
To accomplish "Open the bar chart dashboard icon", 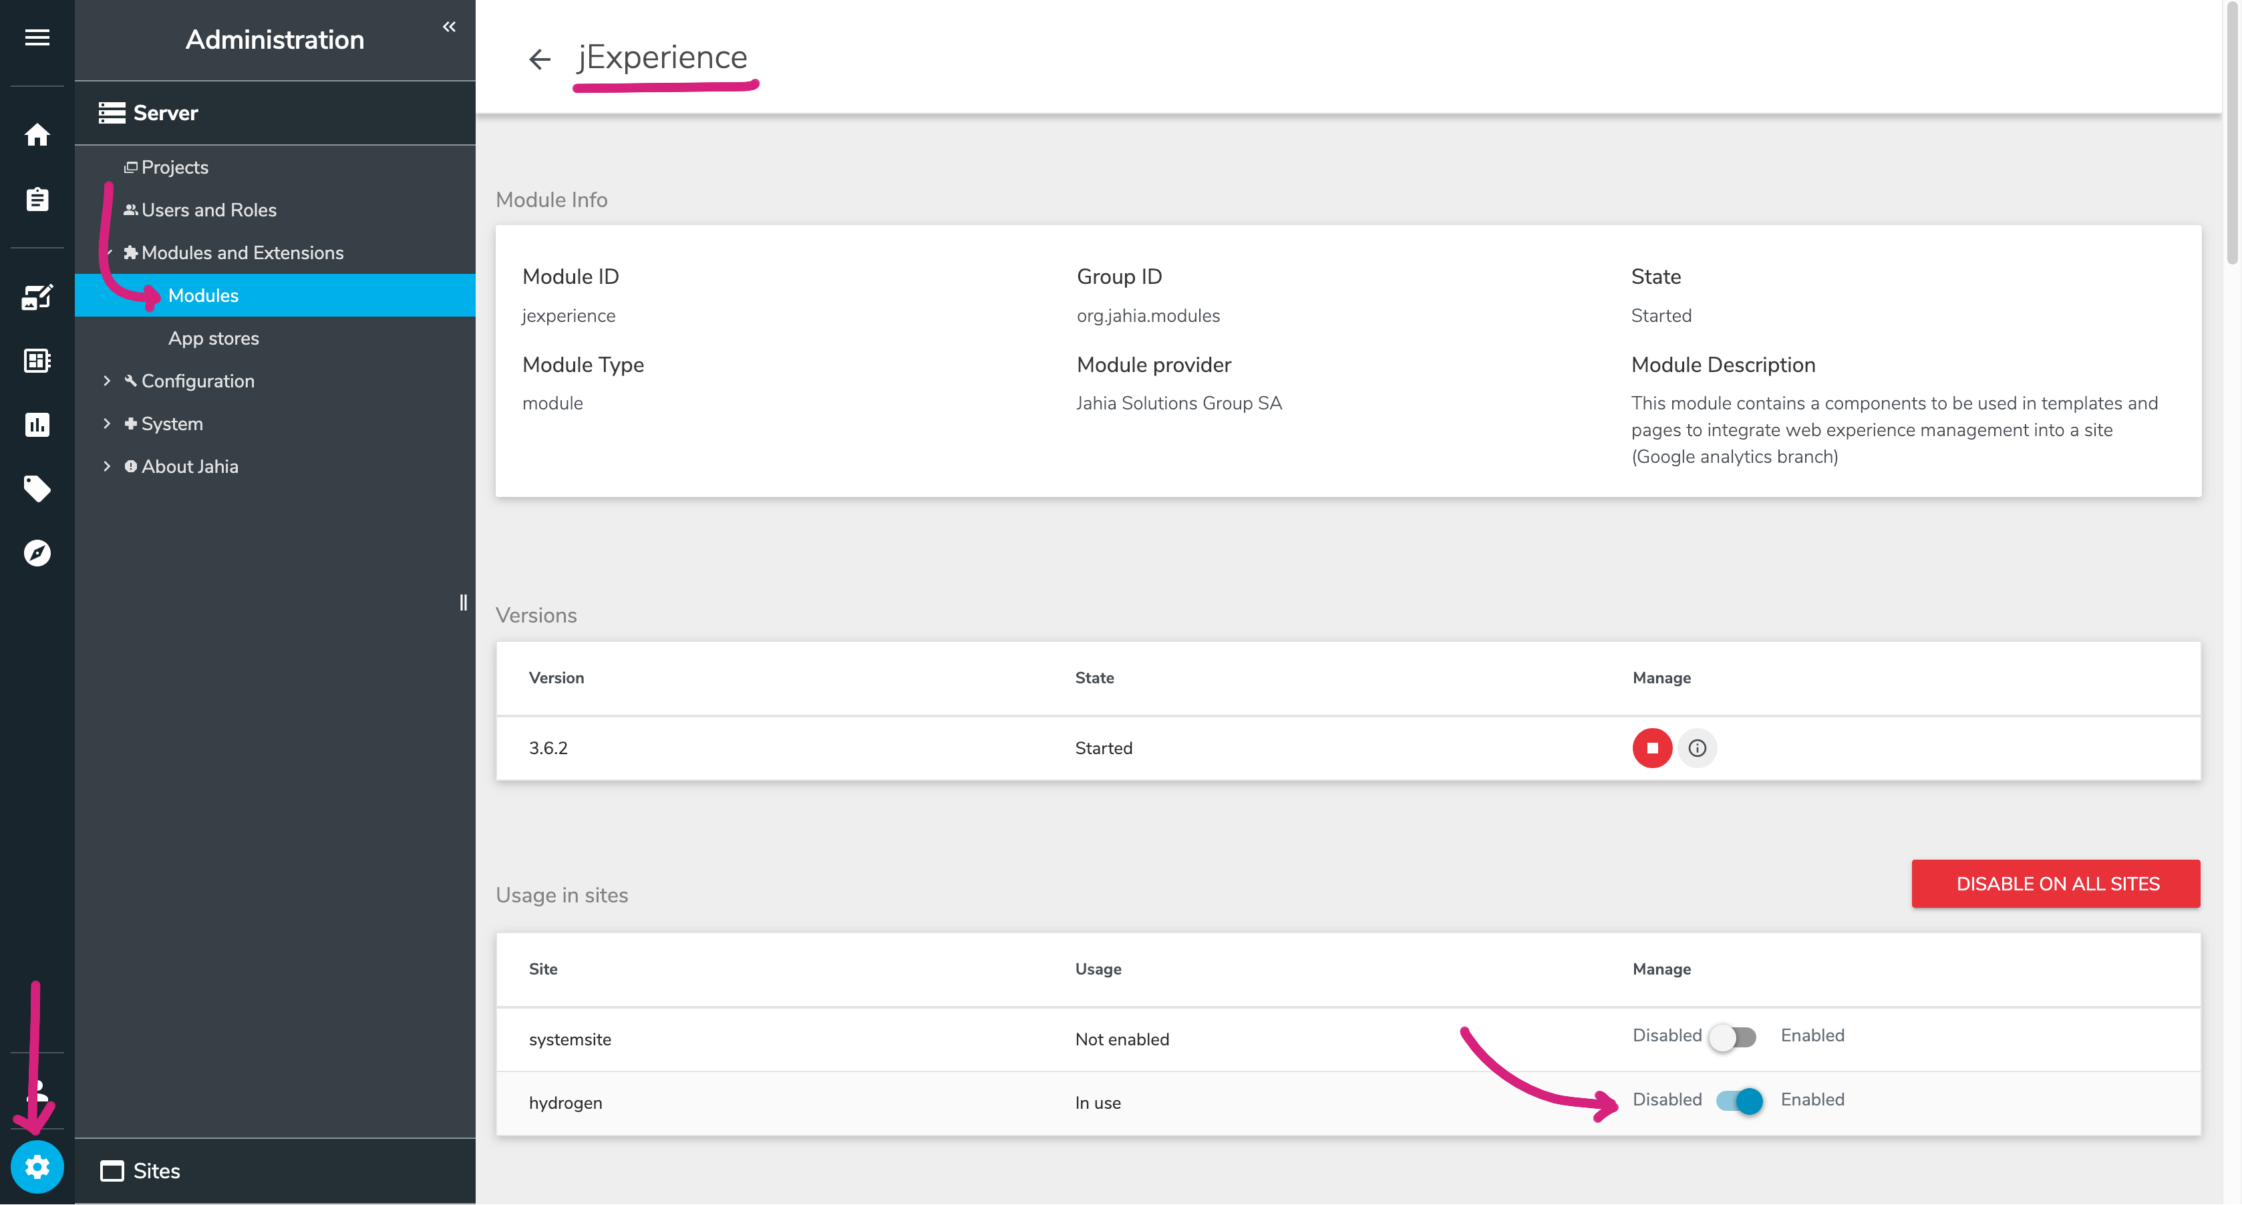I will click(37, 425).
